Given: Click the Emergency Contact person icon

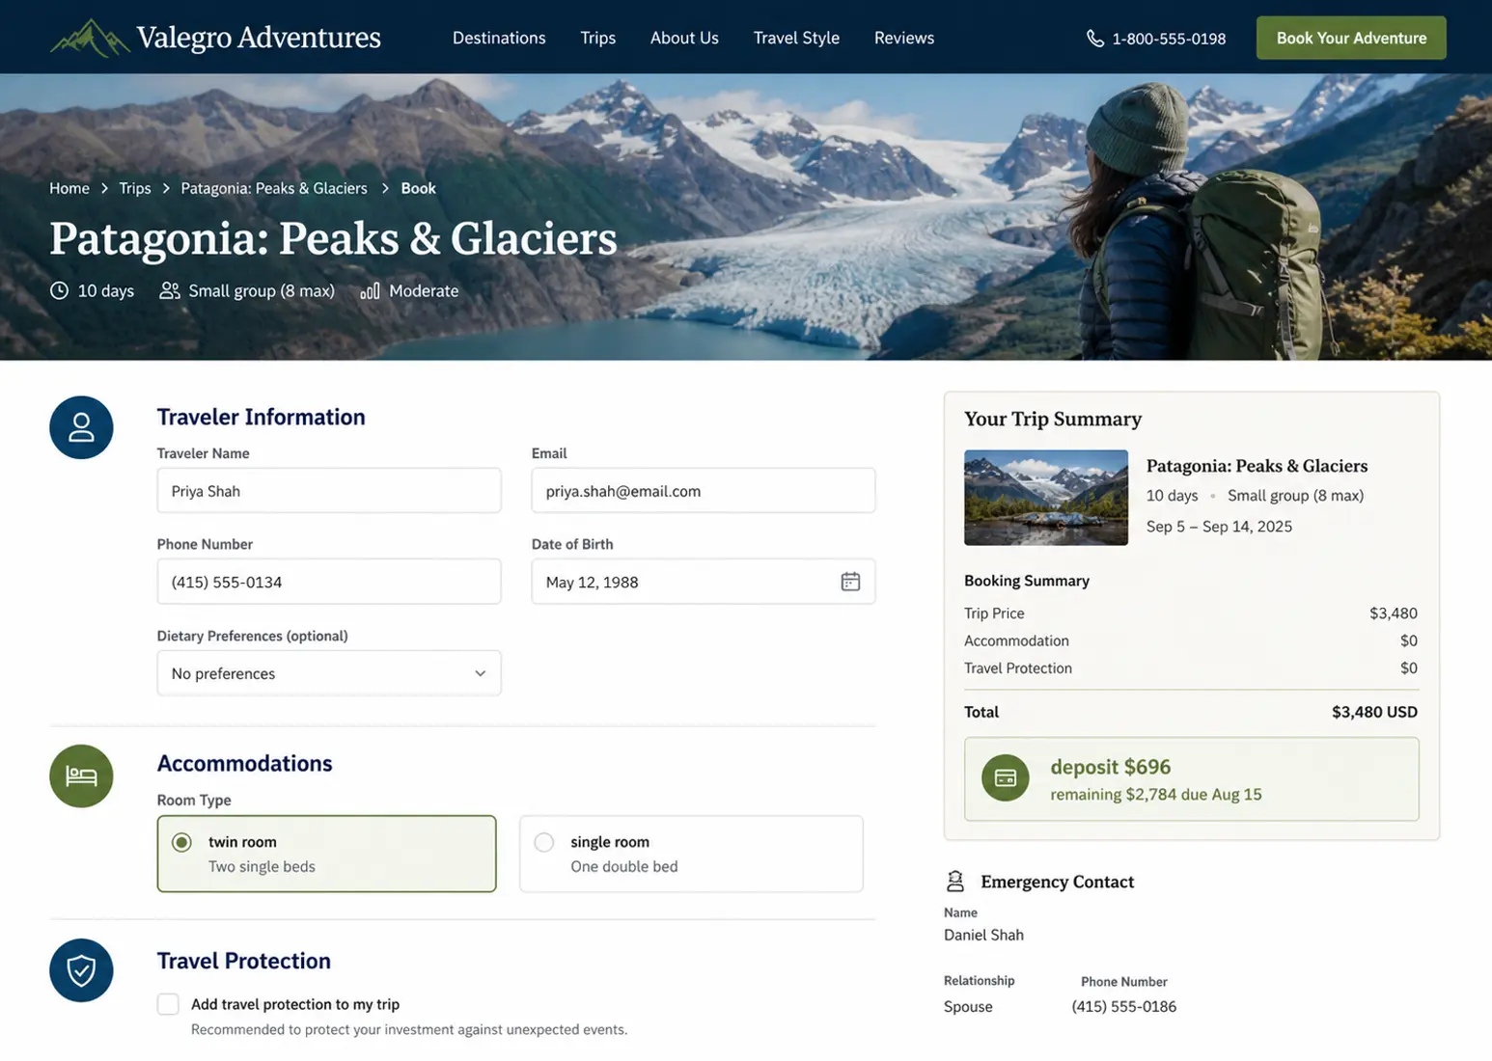Looking at the screenshot, I should pos(955,881).
